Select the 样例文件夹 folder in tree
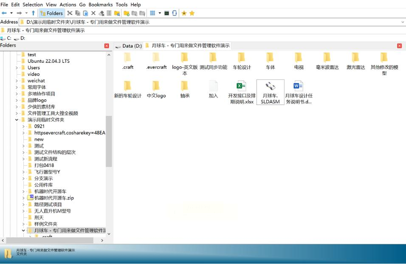 pyautogui.click(x=45, y=224)
